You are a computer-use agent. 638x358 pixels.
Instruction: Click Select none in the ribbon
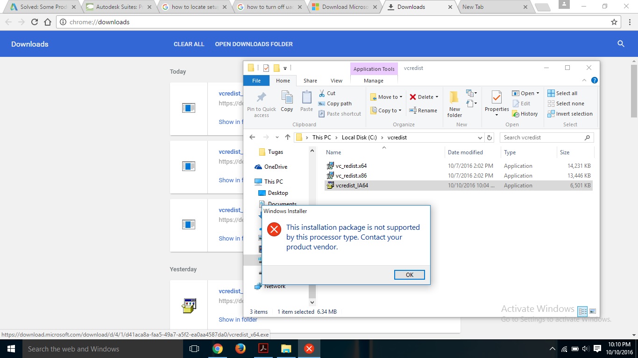pos(566,103)
